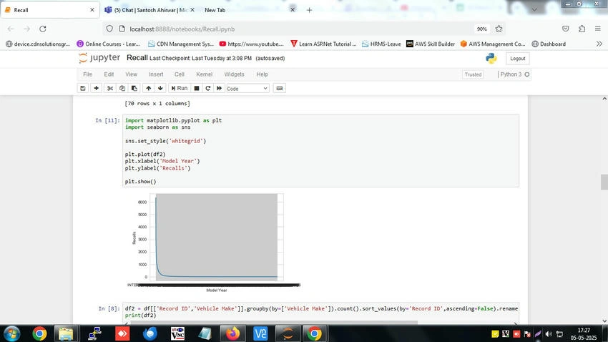Restart kernel and run all fast-forward icon
This screenshot has width=608, height=342.
219,89
